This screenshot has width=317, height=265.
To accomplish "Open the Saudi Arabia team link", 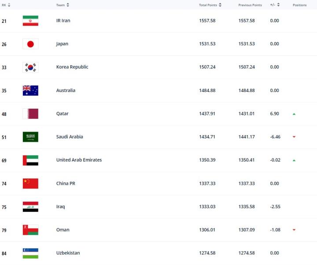I will coord(70,136).
